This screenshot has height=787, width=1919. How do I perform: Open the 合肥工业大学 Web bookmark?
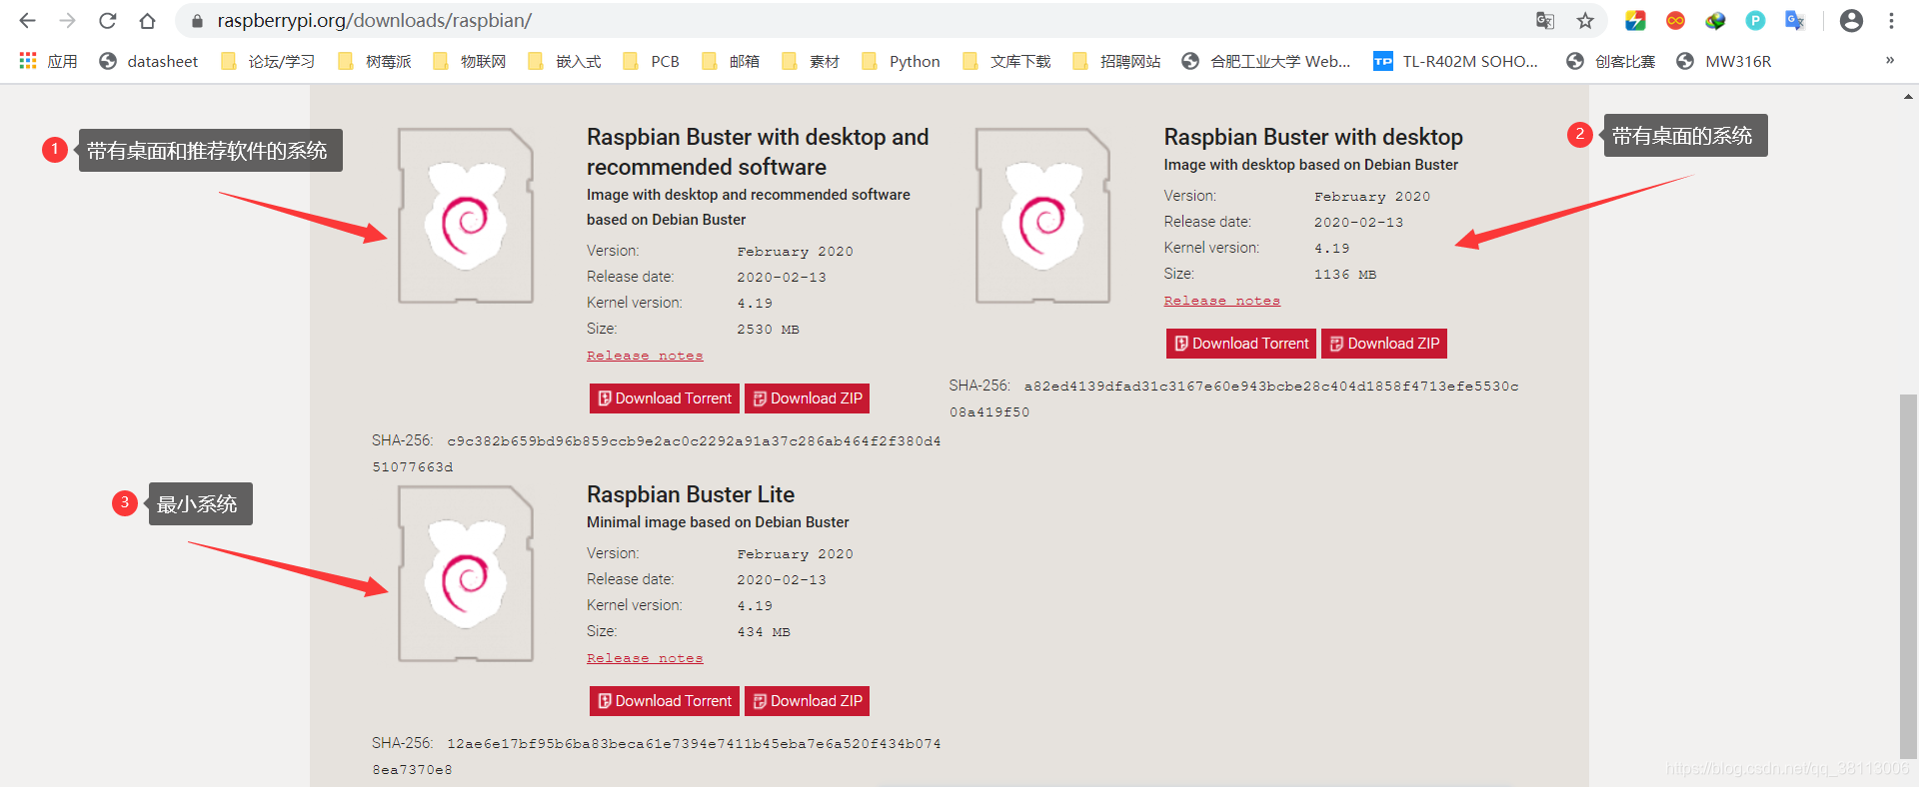pyautogui.click(x=1265, y=61)
